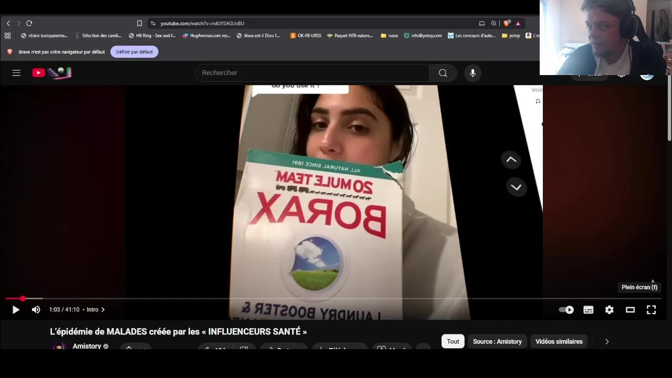This screenshot has width=672, height=378.
Task: Click Définir par défaut button
Action: pos(134,52)
